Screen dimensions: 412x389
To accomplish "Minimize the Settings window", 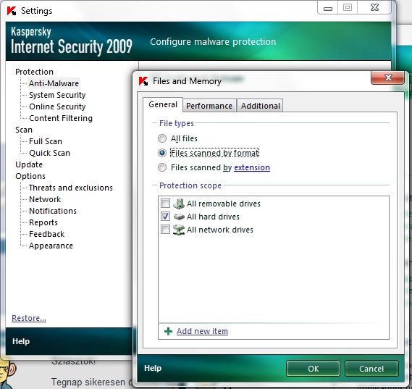I will click(x=328, y=8).
